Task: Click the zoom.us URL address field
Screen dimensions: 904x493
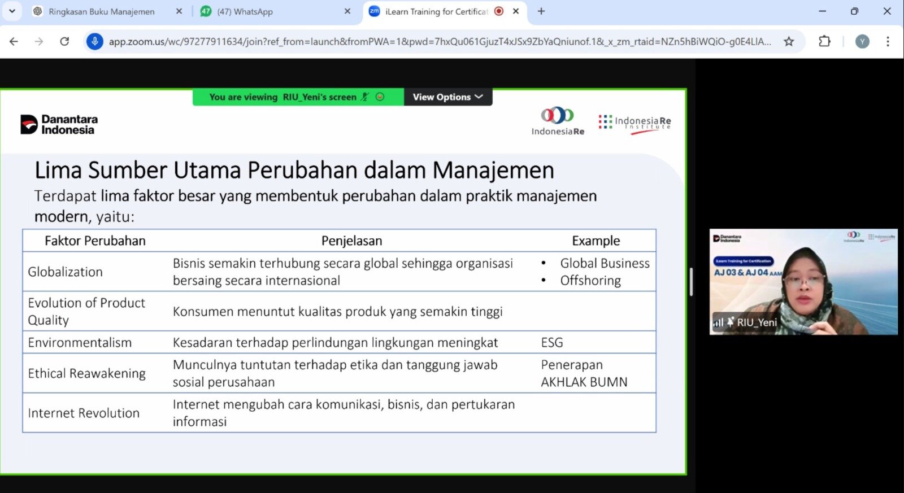Action: coord(440,41)
